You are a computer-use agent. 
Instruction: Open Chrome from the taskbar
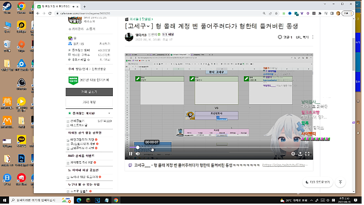pyautogui.click(x=116, y=200)
